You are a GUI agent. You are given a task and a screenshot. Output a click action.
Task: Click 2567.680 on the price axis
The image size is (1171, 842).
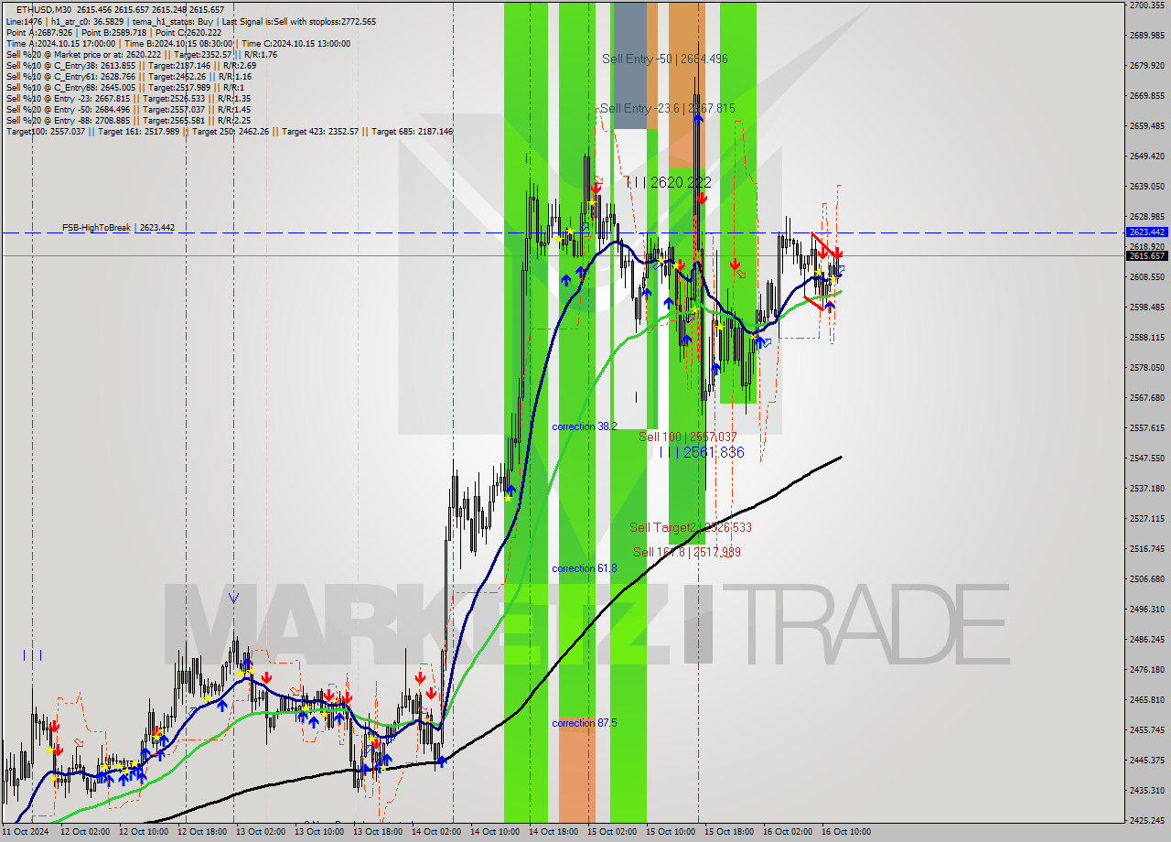click(1147, 398)
